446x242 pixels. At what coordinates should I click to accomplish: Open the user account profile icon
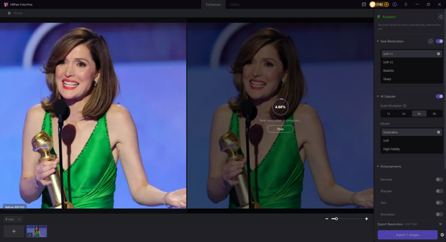click(x=394, y=4)
